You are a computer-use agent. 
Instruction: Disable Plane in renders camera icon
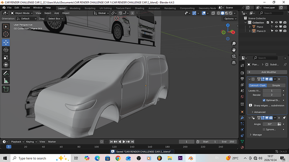pos(285,27)
